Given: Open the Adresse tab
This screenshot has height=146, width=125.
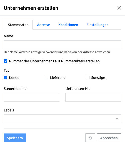Looking at the screenshot, I should [x=44, y=25].
